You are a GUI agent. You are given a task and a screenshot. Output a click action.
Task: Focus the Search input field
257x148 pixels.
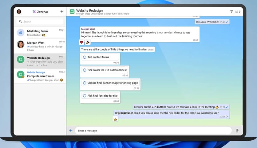tap(40, 21)
